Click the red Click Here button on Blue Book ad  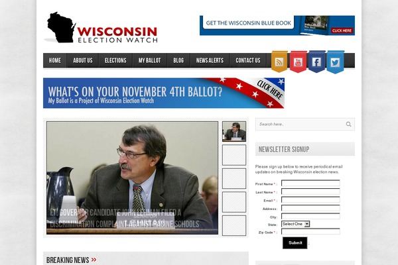pos(342,30)
